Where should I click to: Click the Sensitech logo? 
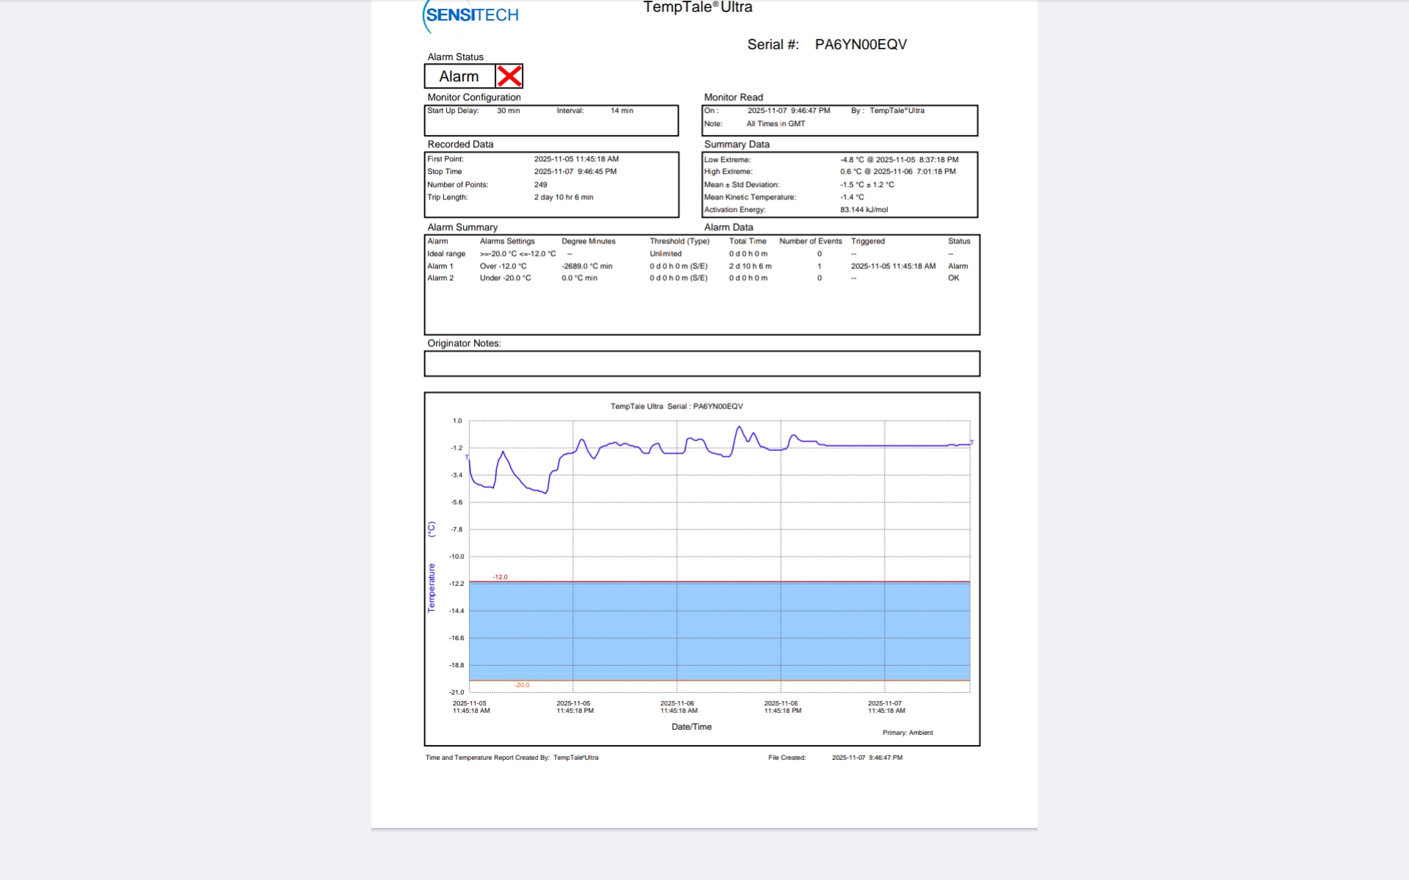pos(471,15)
